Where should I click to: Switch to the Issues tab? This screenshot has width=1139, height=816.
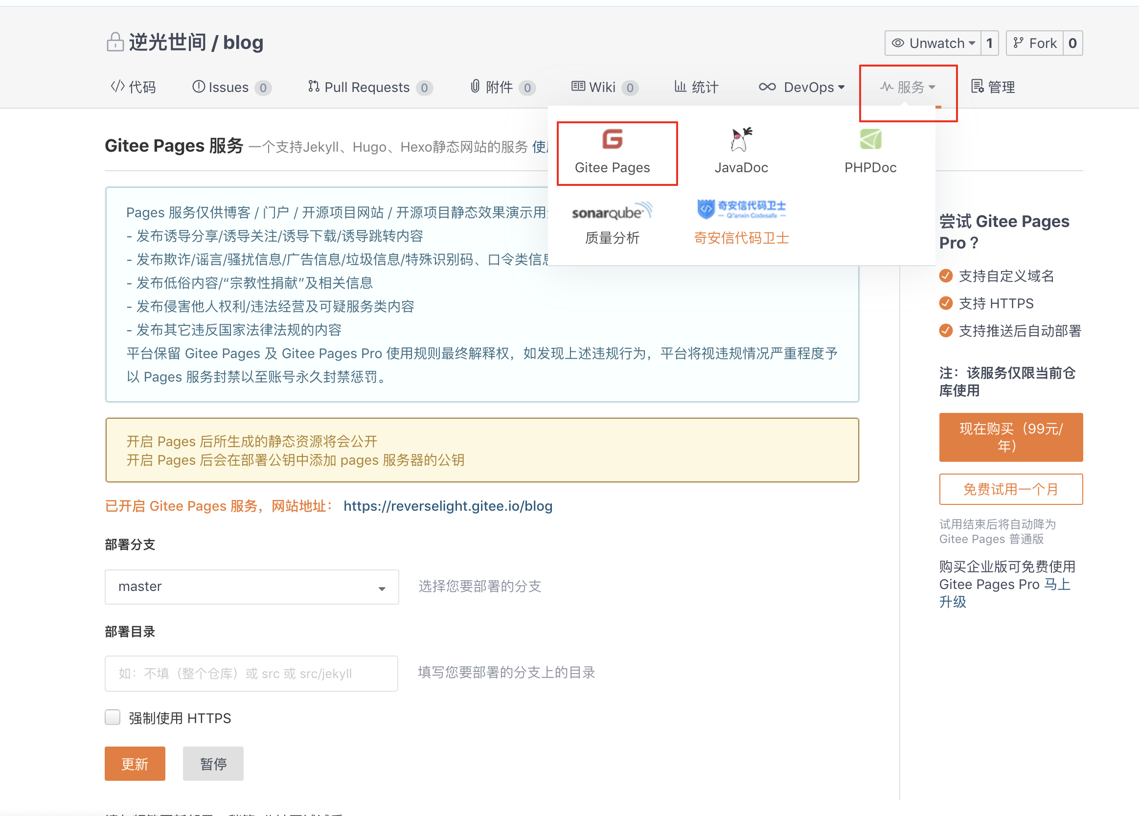232,88
